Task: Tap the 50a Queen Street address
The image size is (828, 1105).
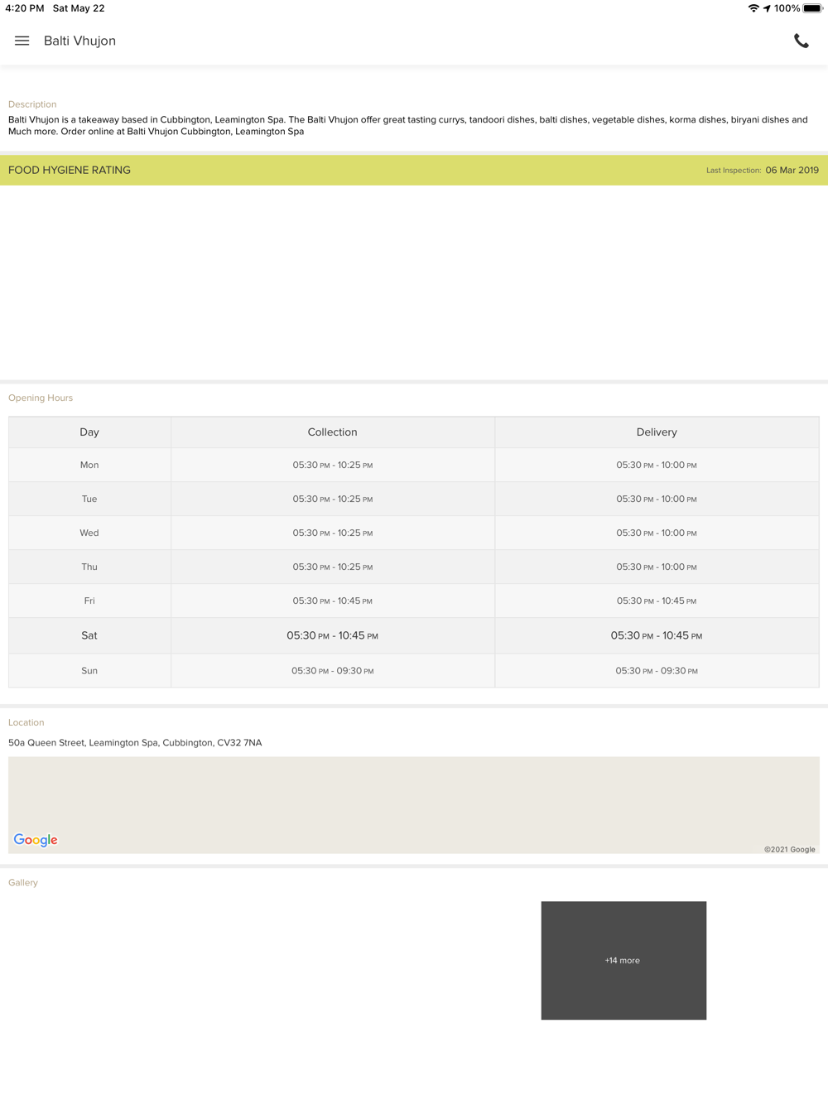Action: pyautogui.click(x=135, y=743)
